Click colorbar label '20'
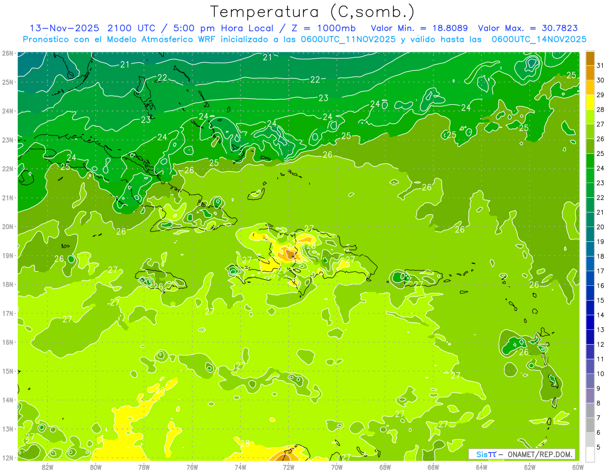 pos(601,227)
